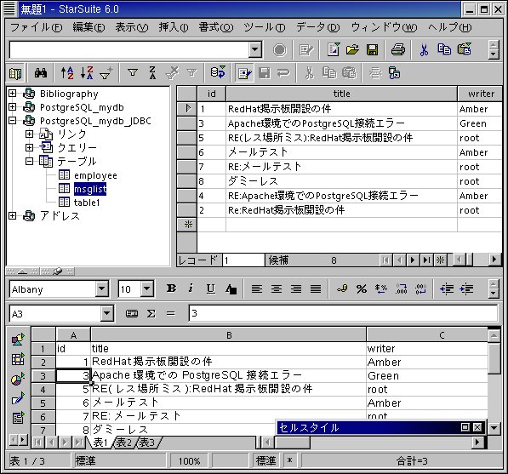The height and width of the screenshot is (474, 508).
Task: Click the new record asterisk navigation button
Action: pyautogui.click(x=441, y=260)
